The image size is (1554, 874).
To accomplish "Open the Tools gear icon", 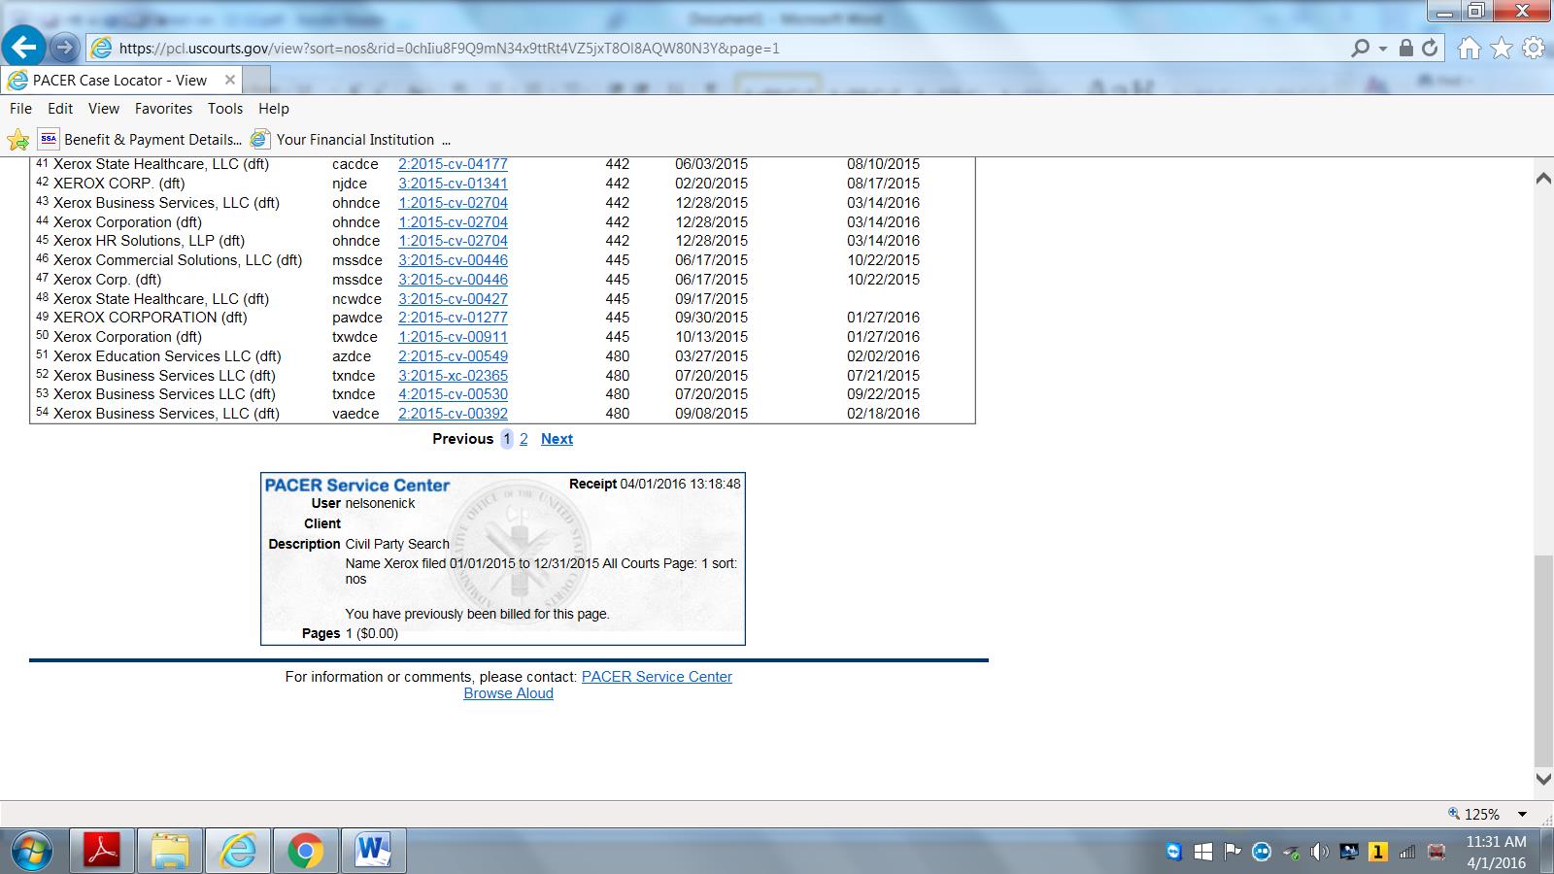I will point(1534,48).
